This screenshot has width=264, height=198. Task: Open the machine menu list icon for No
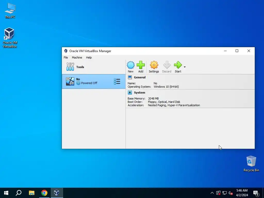[x=117, y=81]
